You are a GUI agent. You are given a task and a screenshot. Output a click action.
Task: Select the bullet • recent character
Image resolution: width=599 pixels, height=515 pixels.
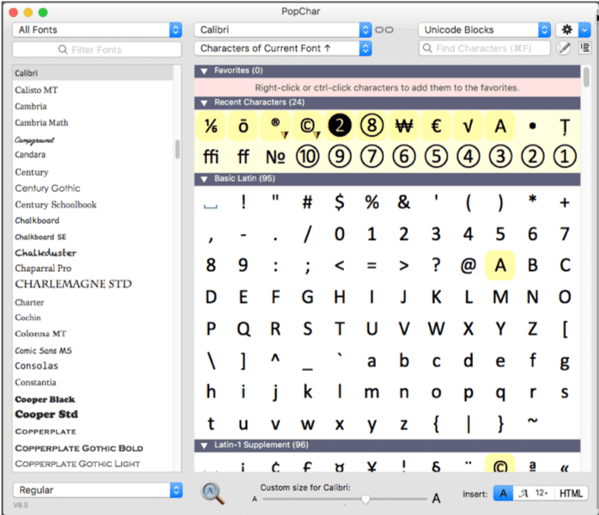pos(533,125)
